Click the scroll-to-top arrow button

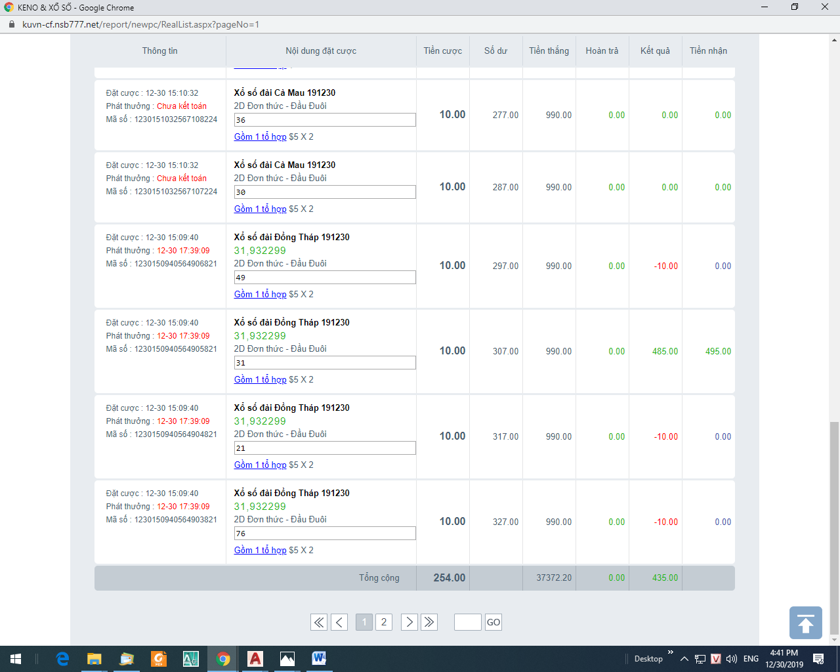[805, 623]
